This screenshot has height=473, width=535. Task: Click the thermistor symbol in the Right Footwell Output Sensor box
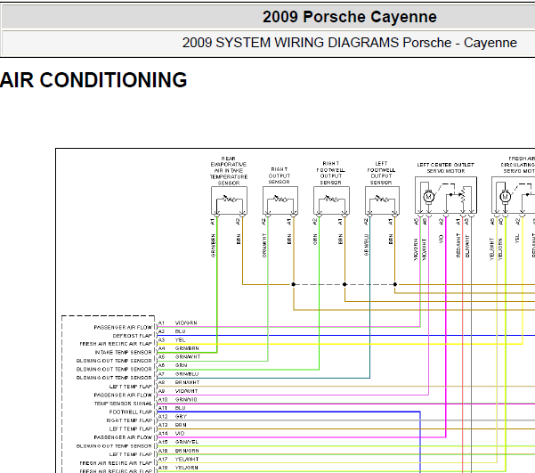[x=331, y=199]
